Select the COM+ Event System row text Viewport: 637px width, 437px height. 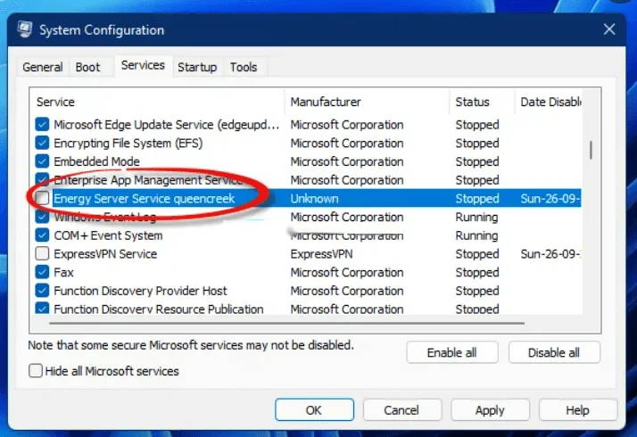(108, 235)
